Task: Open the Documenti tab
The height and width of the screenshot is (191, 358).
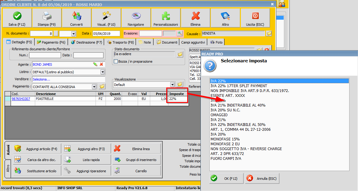Action: tap(167, 42)
